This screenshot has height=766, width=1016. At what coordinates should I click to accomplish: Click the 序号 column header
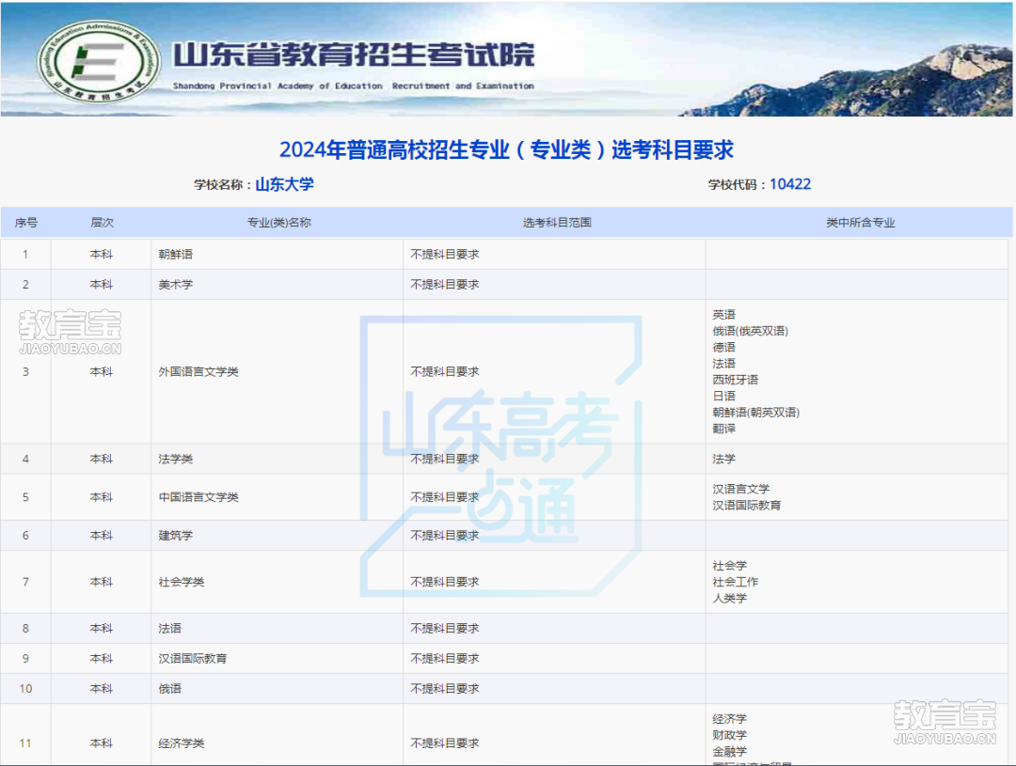click(x=26, y=223)
